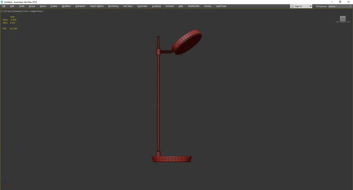Minimize the 3ds Max window
This screenshot has height=190, width=353.
pos(332,2)
